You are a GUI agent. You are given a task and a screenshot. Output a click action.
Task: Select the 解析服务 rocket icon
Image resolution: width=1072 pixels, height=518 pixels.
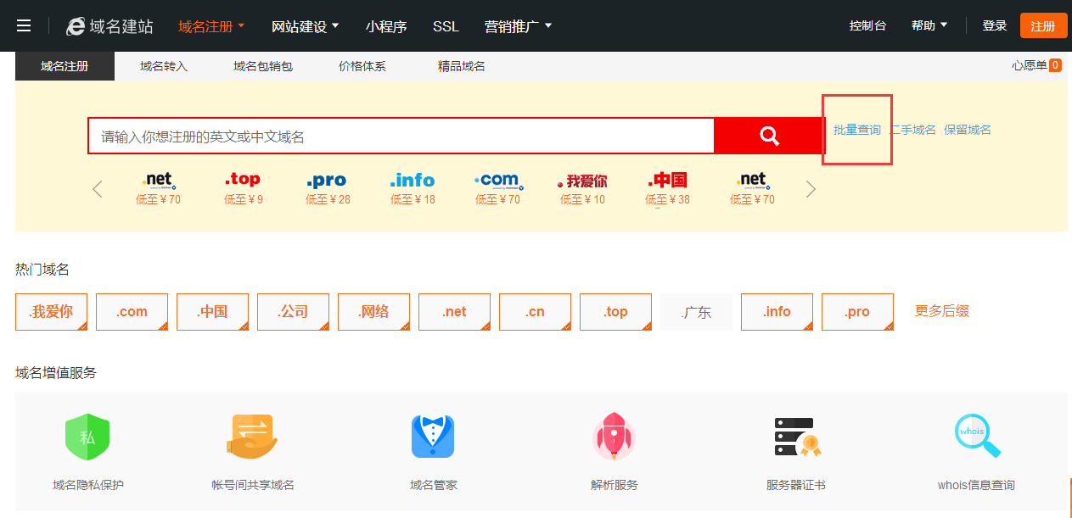[614, 437]
